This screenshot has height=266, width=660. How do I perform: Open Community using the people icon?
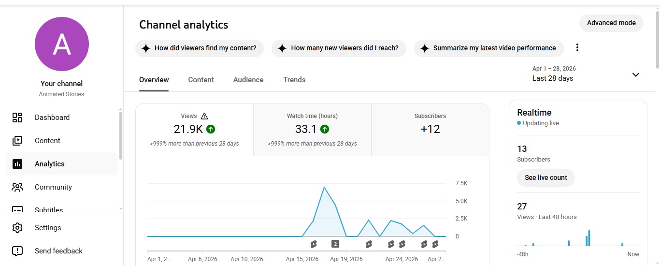click(x=17, y=187)
